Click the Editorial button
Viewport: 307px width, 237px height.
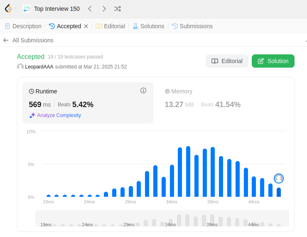[227, 61]
